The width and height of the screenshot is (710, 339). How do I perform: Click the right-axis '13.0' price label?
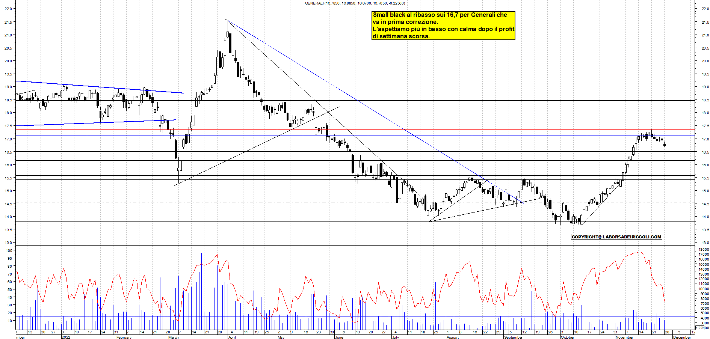[705, 243]
